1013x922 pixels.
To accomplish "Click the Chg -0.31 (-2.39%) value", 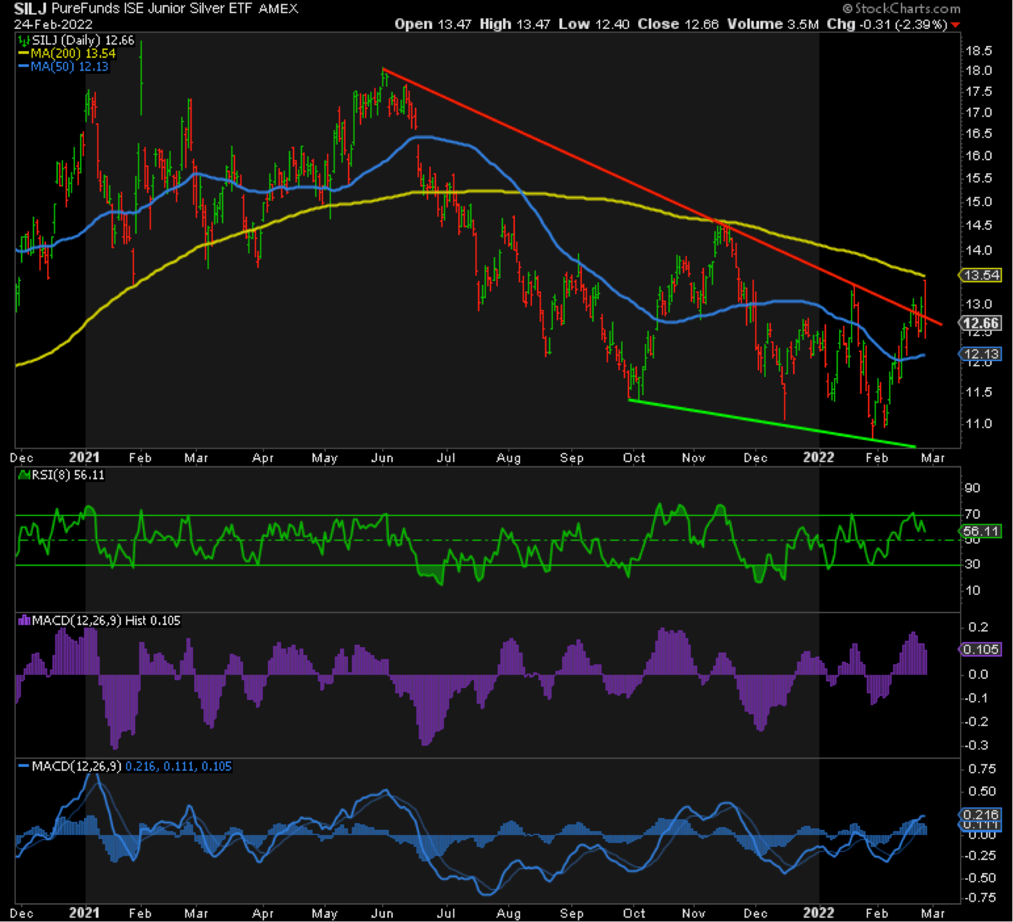I will pos(887,24).
